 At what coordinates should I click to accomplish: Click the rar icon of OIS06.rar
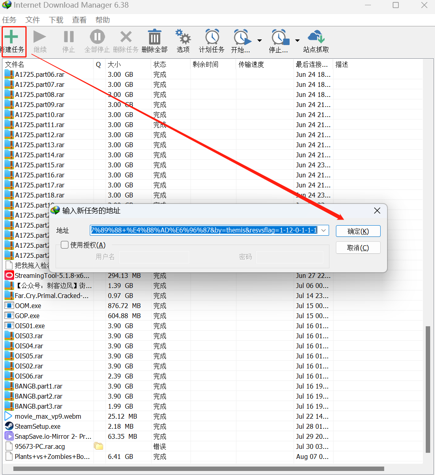(x=9, y=376)
